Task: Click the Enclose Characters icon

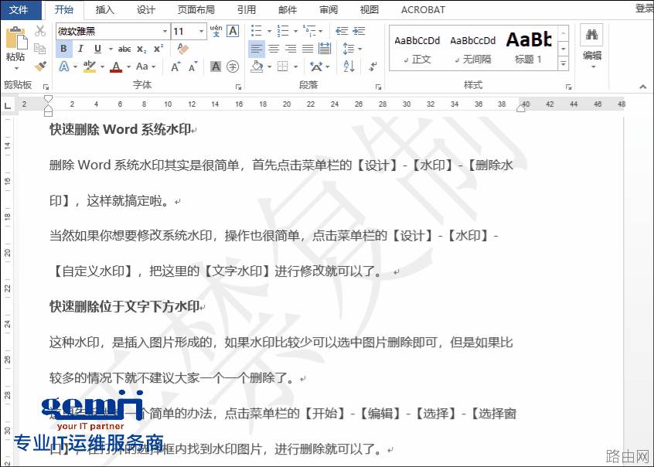Action: coord(233,66)
